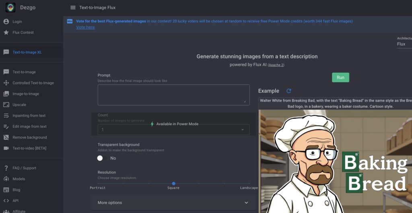Select Text-to-Image XL in sidebar
Image resolution: width=412 pixels, height=213 pixels.
pyautogui.click(x=27, y=52)
